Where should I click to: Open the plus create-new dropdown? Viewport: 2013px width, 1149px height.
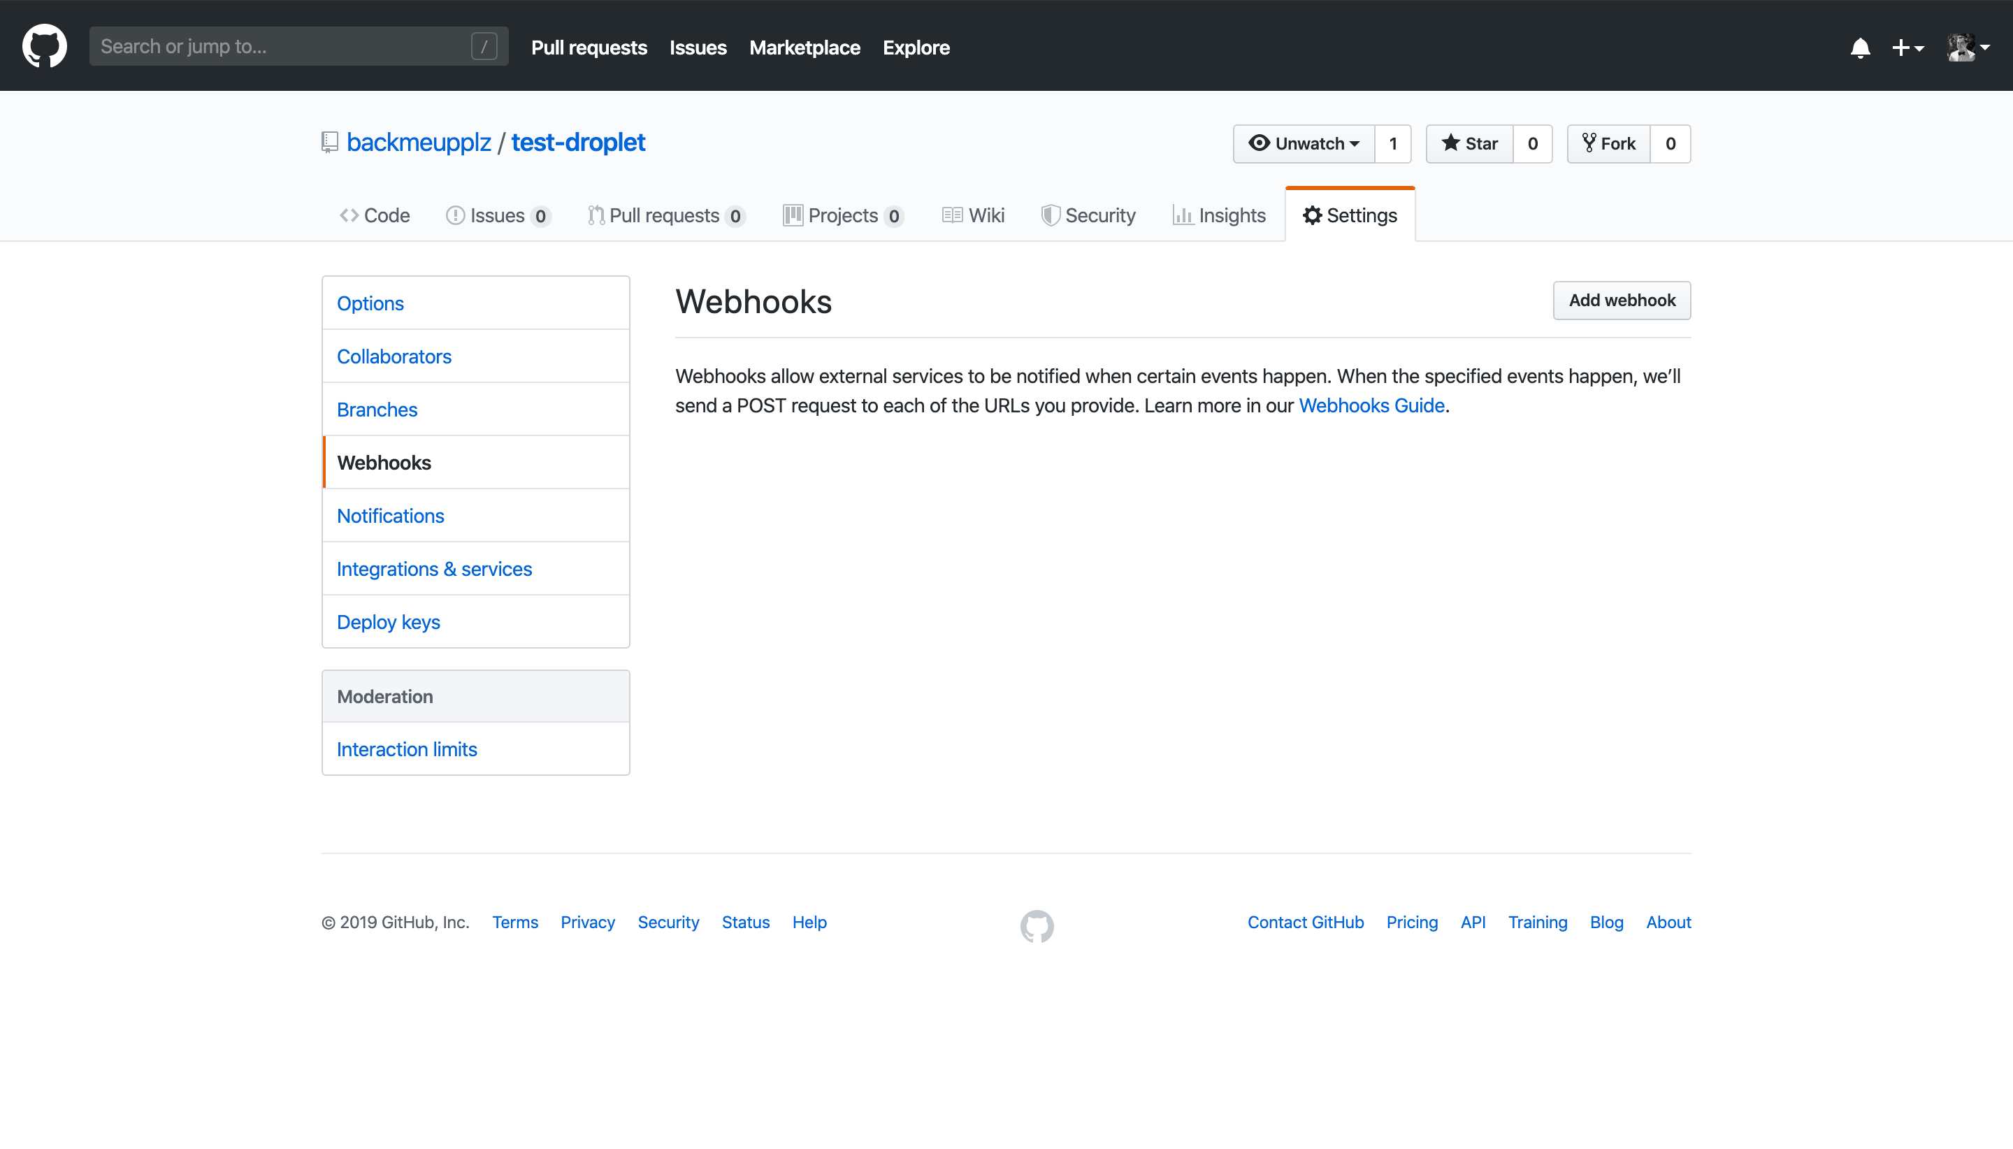(1907, 48)
